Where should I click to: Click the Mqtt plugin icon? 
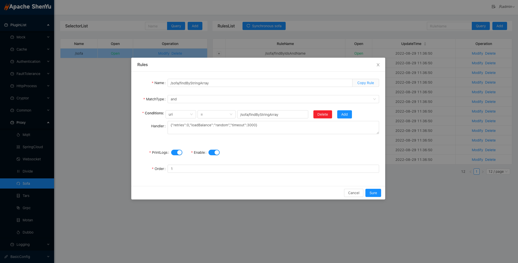pyautogui.click(x=18, y=135)
